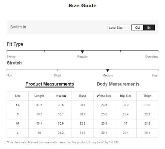The width and height of the screenshot is (165, 149).
Task: Select the M size row label
Action: (x=17, y=124)
